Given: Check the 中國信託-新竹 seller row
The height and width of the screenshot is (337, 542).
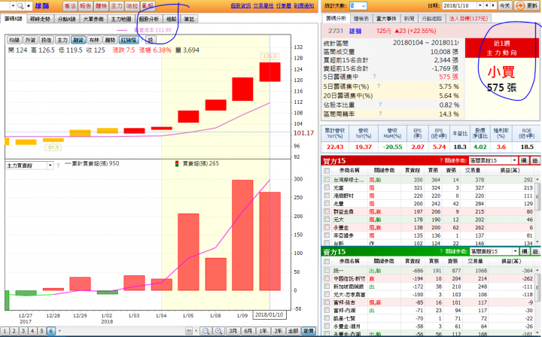Looking at the screenshot, I should tap(327, 278).
